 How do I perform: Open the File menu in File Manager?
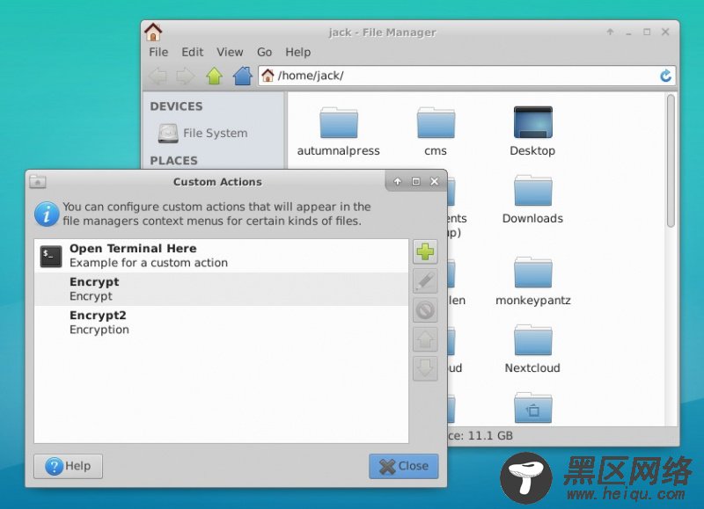pyautogui.click(x=158, y=52)
